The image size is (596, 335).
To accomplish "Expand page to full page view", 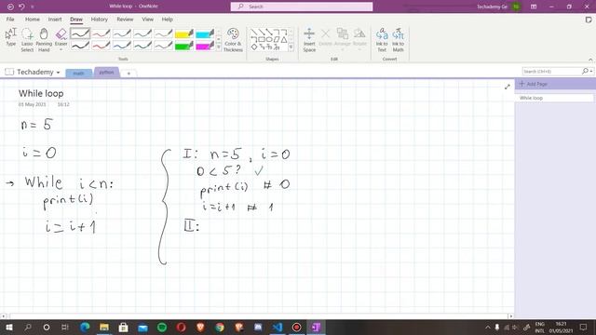I will [507, 87].
